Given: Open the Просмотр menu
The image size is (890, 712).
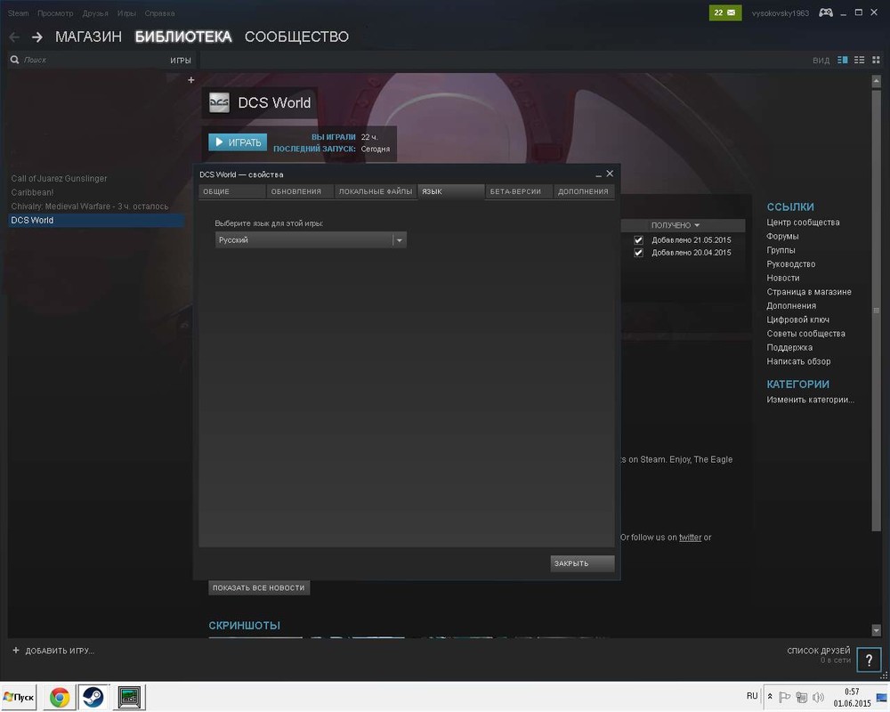Looking at the screenshot, I should 55,13.
